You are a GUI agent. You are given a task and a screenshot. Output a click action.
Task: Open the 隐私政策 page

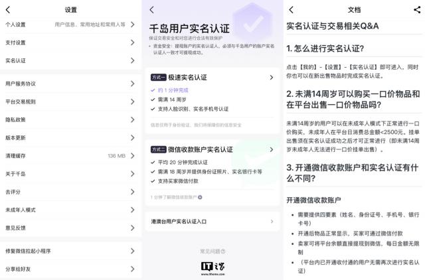point(70,119)
